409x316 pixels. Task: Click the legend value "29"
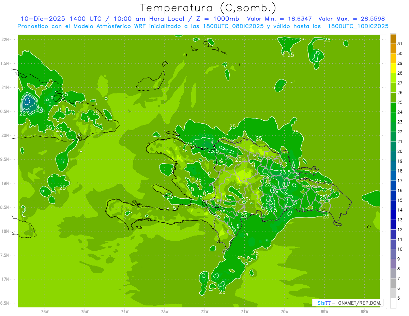(x=400, y=63)
